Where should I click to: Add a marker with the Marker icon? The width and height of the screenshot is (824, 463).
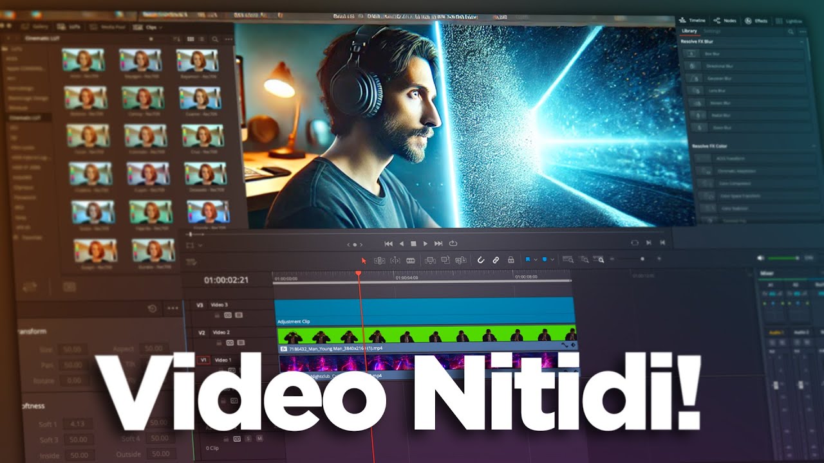(x=545, y=260)
